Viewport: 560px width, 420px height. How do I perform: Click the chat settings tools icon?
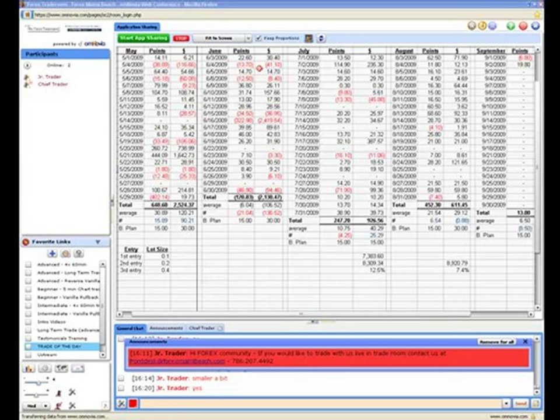coord(121,404)
